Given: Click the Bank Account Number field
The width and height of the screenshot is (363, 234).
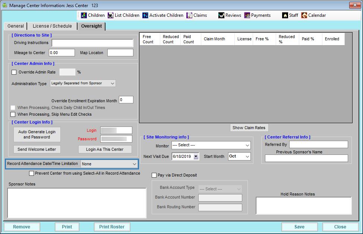Looking at the screenshot, I should point(220,198).
